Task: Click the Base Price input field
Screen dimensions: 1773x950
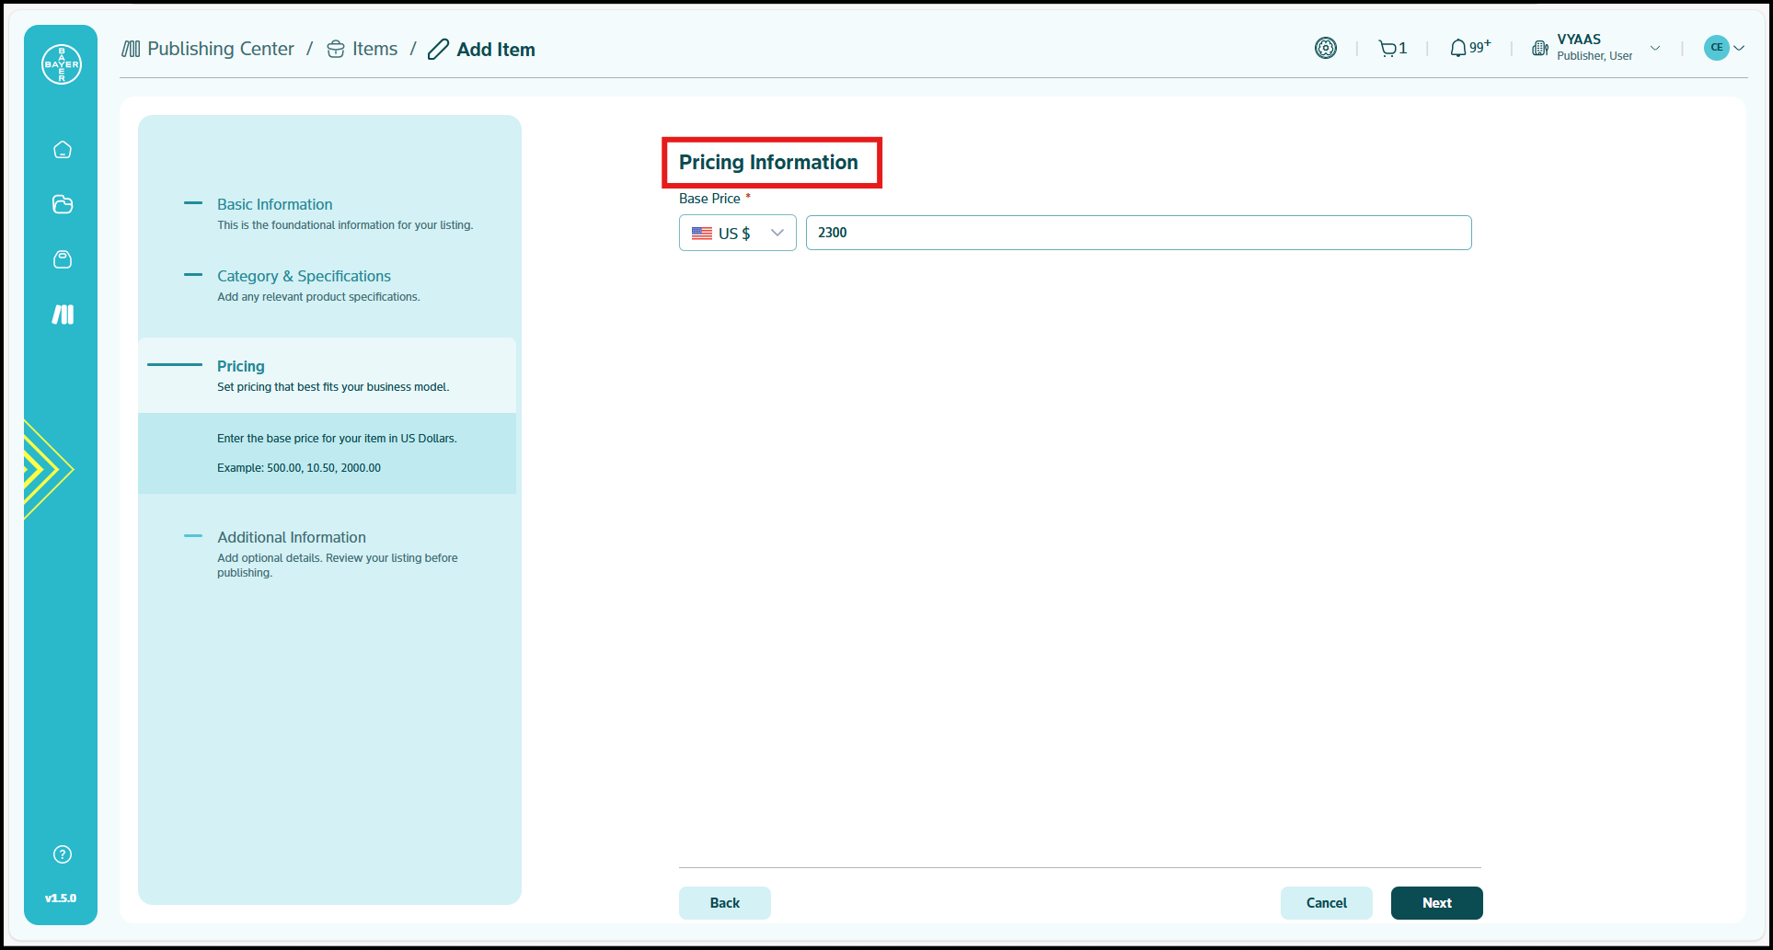Action: (x=1138, y=233)
